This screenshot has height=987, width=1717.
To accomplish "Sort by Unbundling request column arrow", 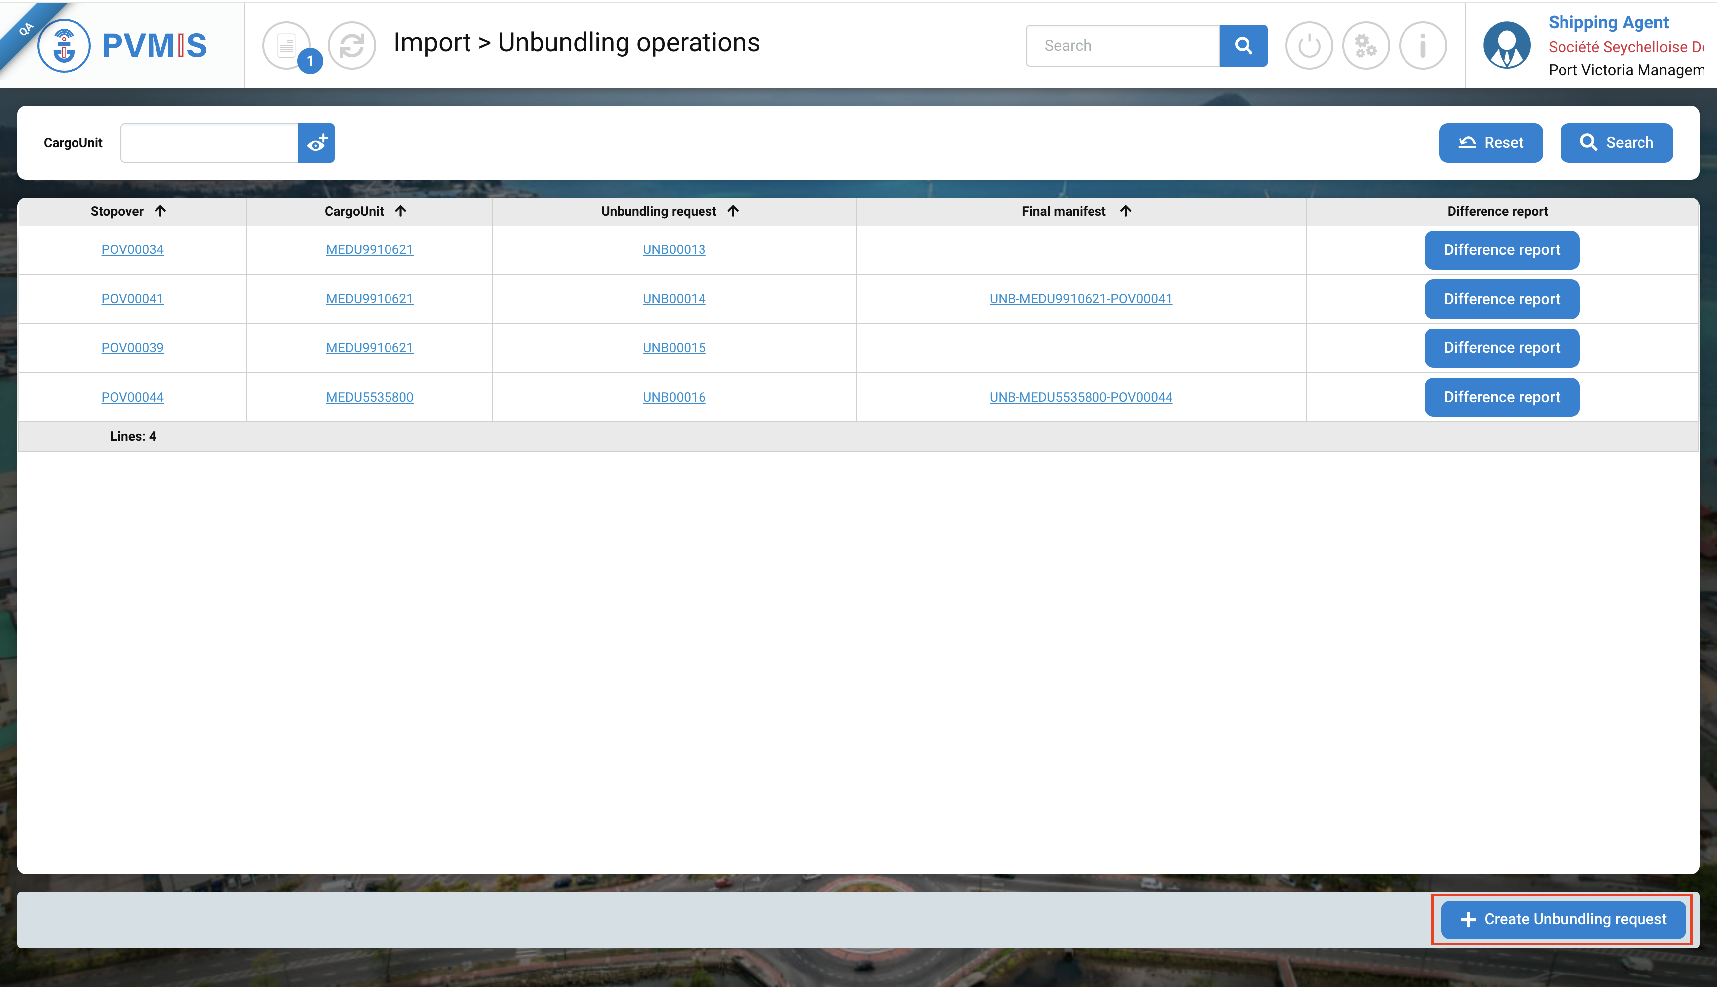I will [733, 211].
